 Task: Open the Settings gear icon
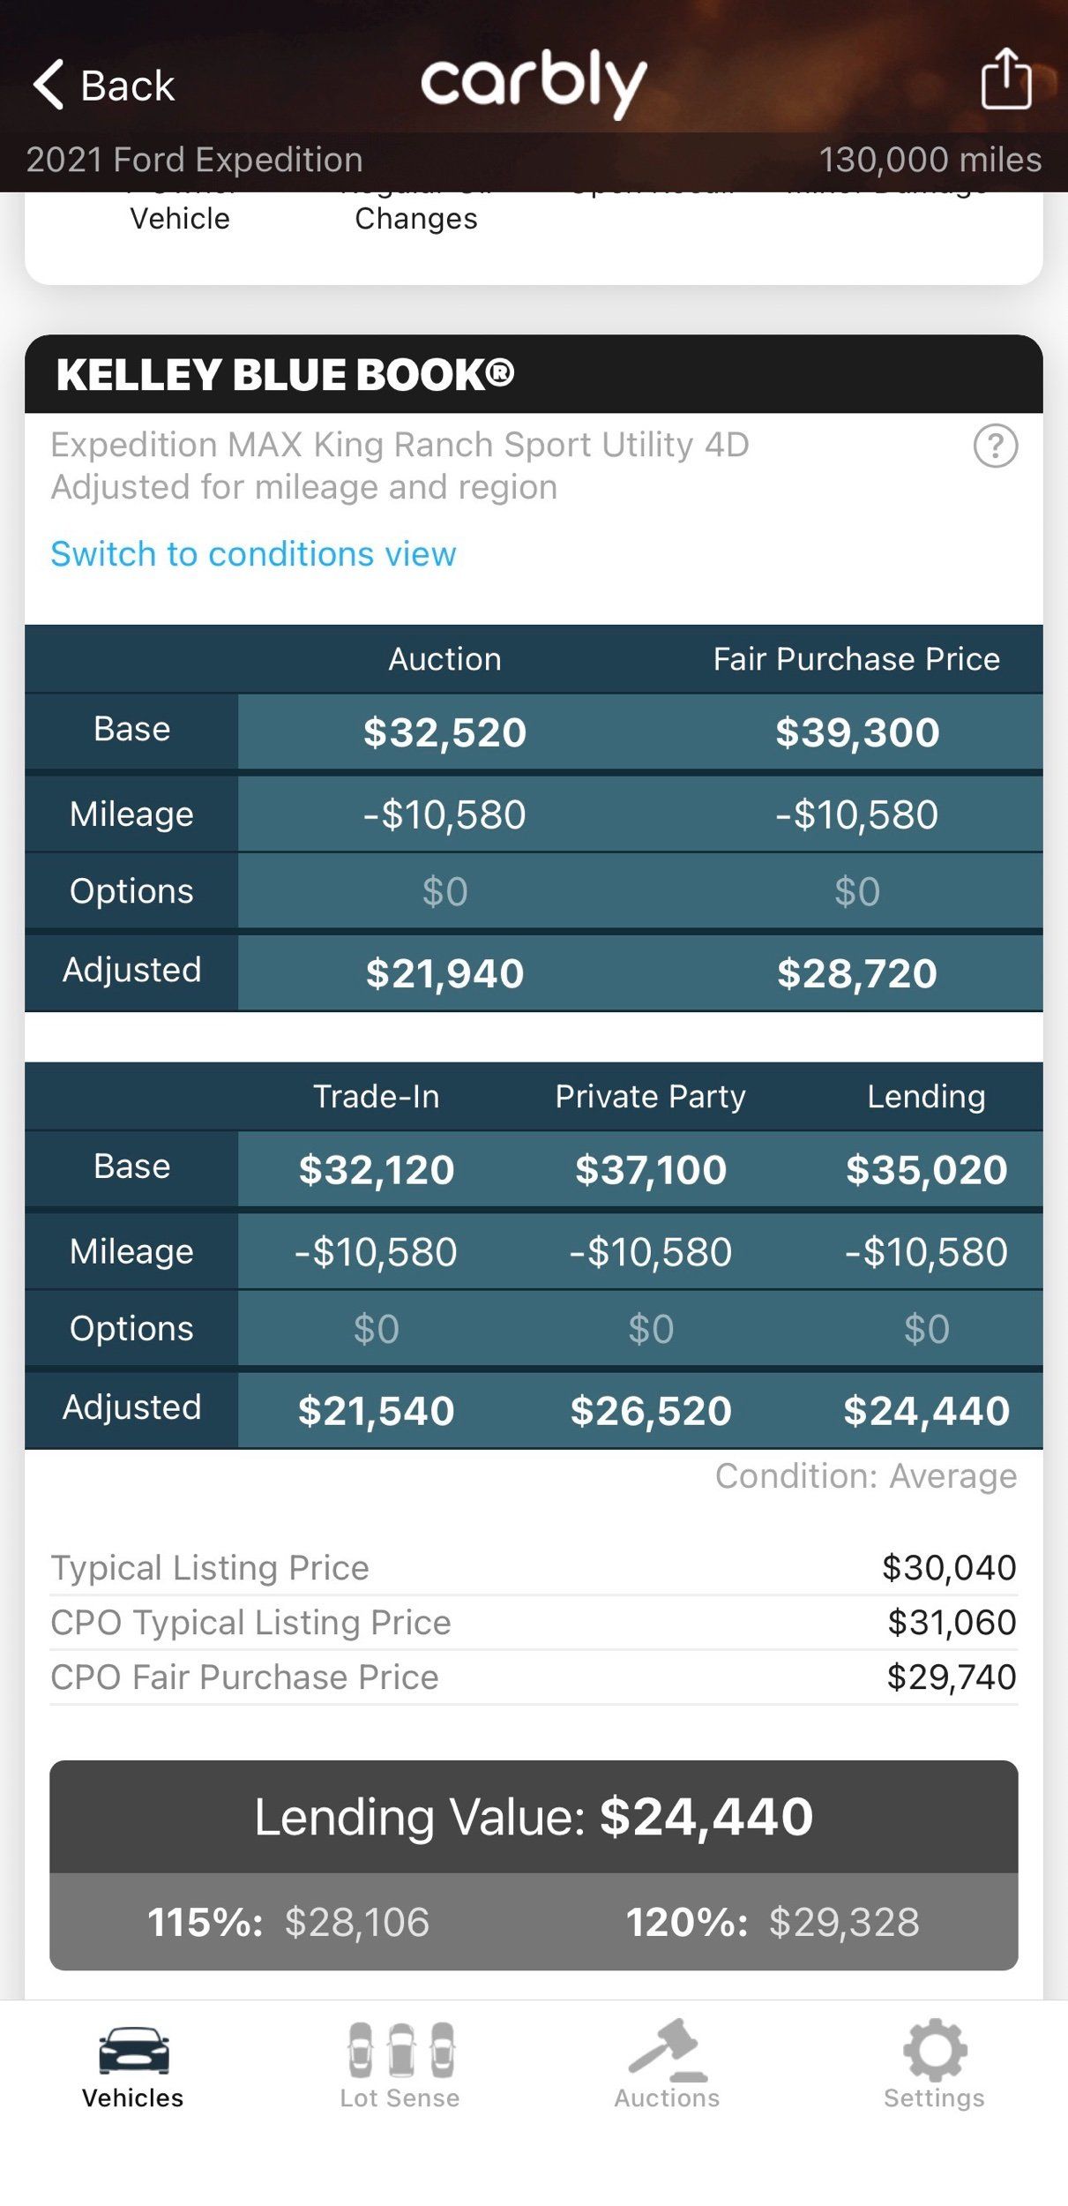[935, 2049]
